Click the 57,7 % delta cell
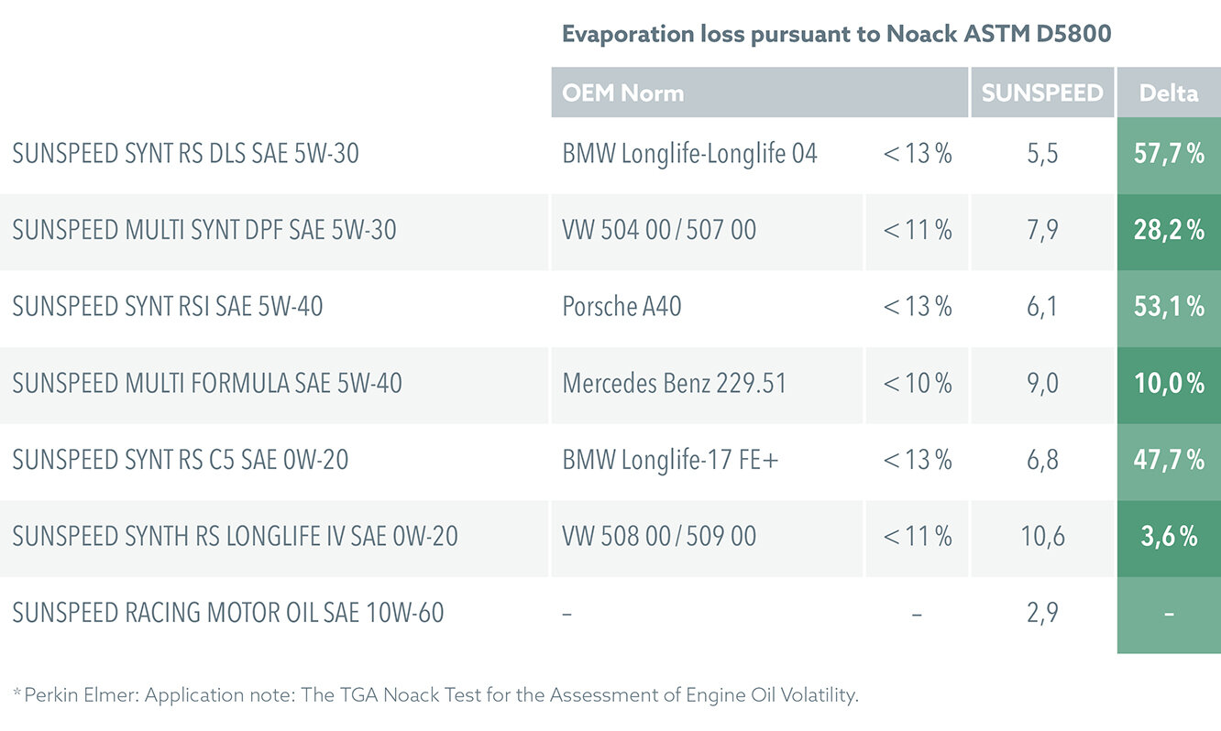 pyautogui.click(x=1169, y=154)
